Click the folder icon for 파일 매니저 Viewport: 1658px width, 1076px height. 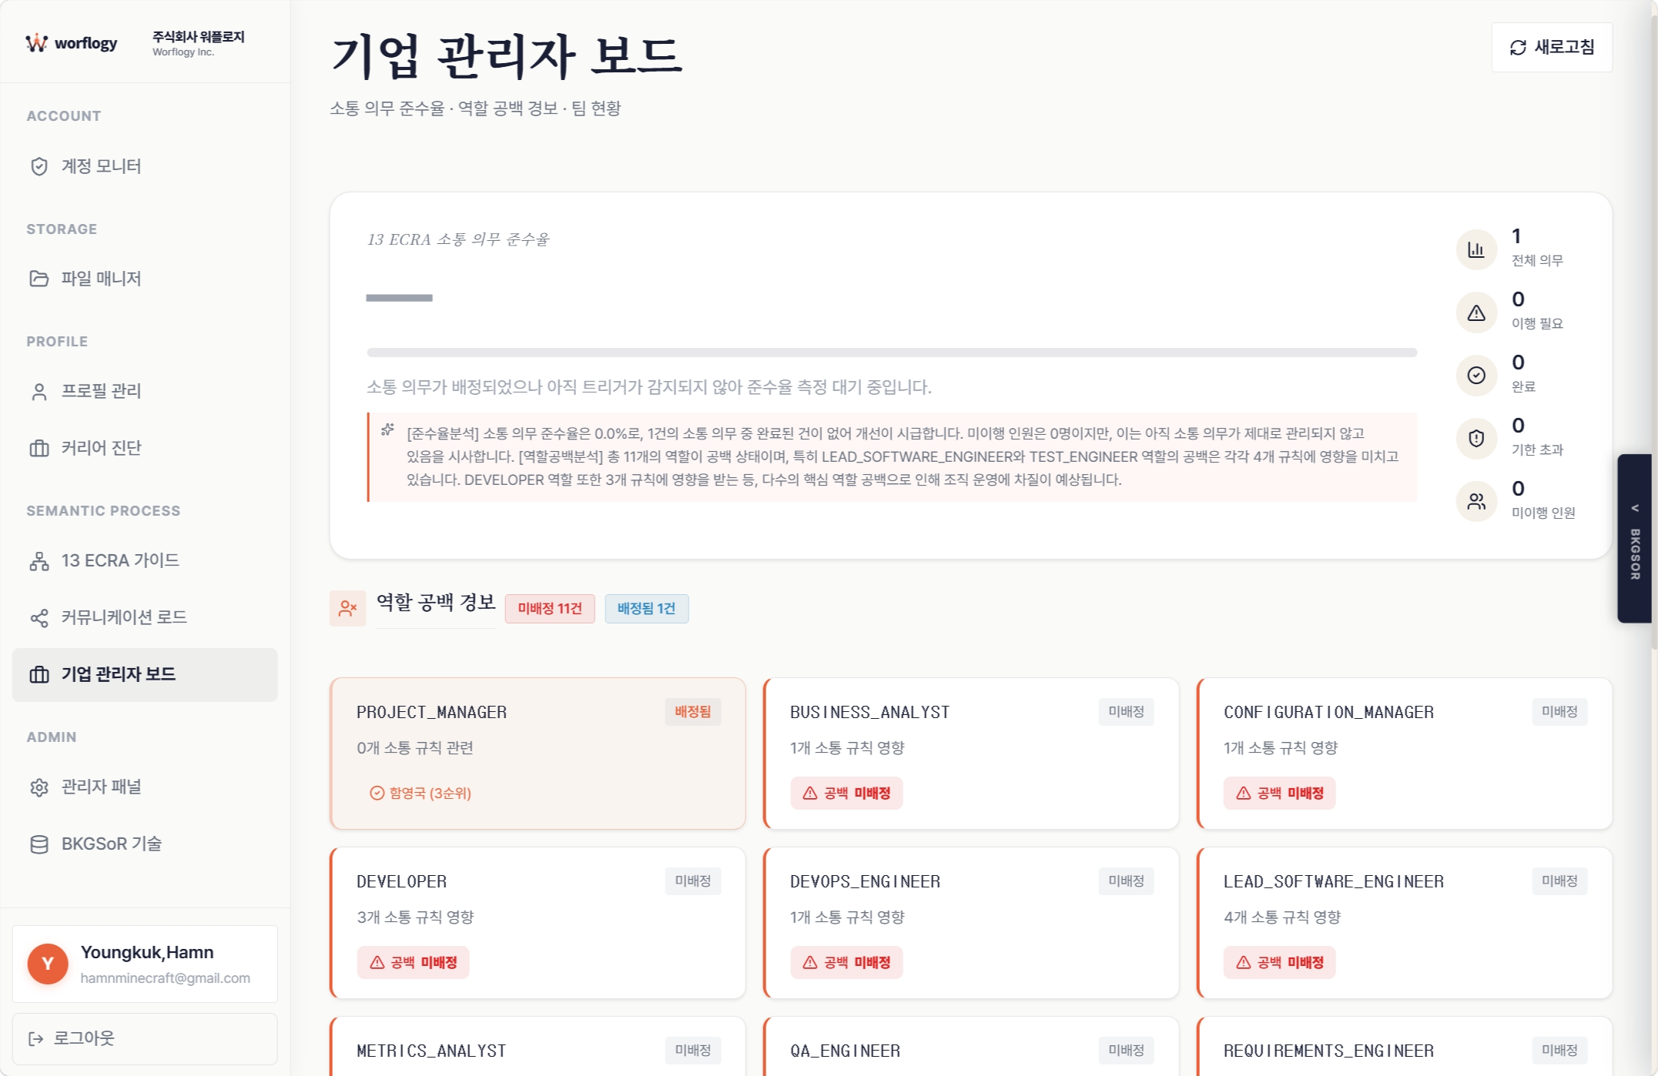tap(39, 279)
